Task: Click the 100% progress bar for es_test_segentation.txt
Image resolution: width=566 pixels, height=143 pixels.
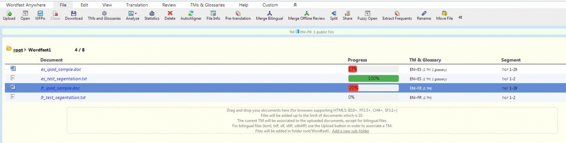Action: [x=373, y=79]
